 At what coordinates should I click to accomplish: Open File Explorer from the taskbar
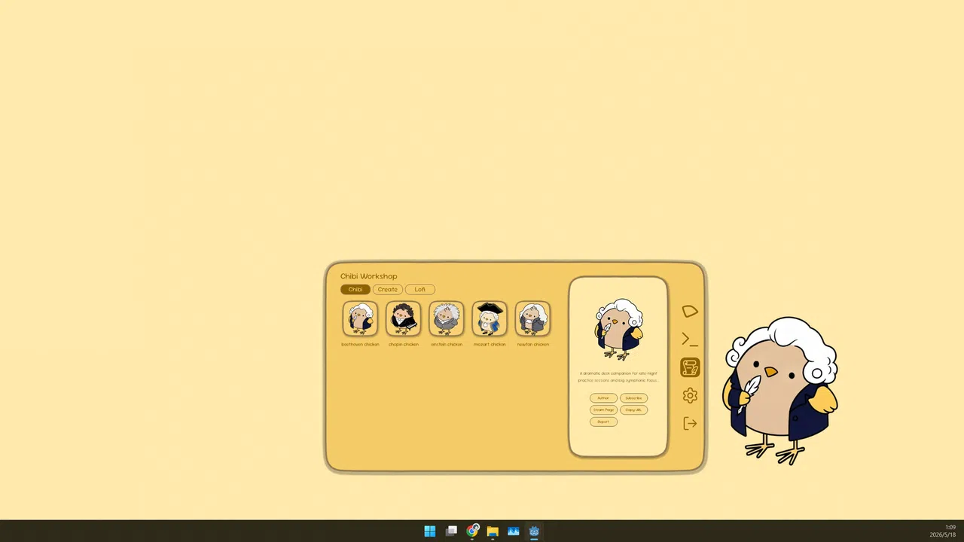[493, 531]
